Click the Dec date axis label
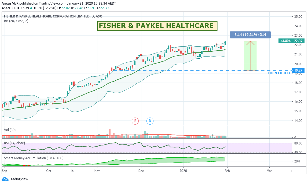The image size is (308, 184). point(141,171)
